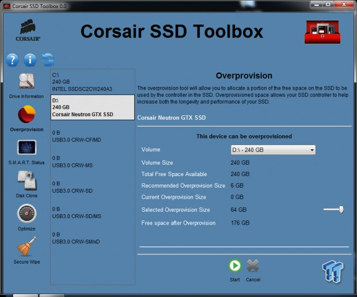Select D:\ Corsair Neutron GTX SSD drive
357x297 pixels.
click(x=93, y=108)
